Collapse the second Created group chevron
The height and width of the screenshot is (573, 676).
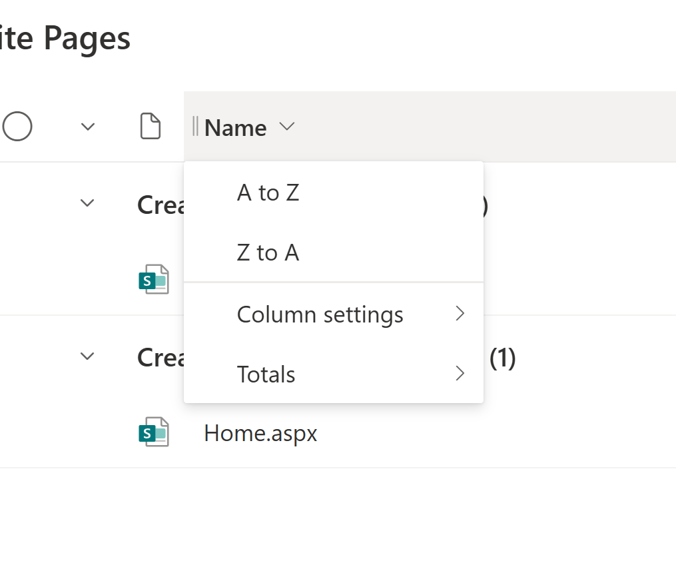pyautogui.click(x=87, y=356)
